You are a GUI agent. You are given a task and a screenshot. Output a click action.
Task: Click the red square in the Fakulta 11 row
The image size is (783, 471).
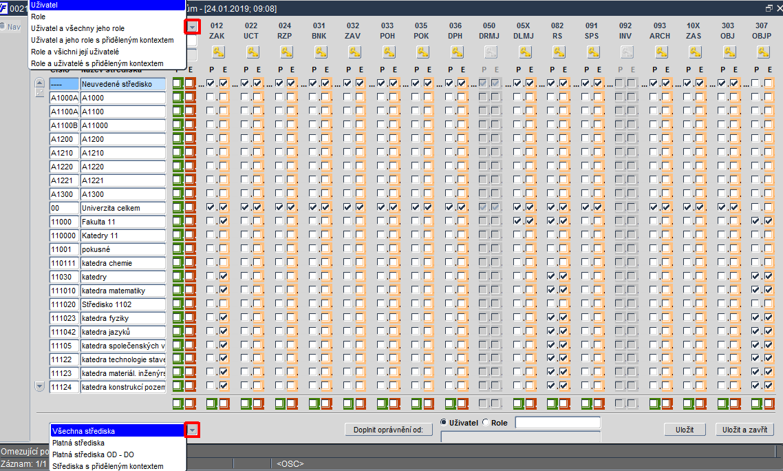[190, 221]
